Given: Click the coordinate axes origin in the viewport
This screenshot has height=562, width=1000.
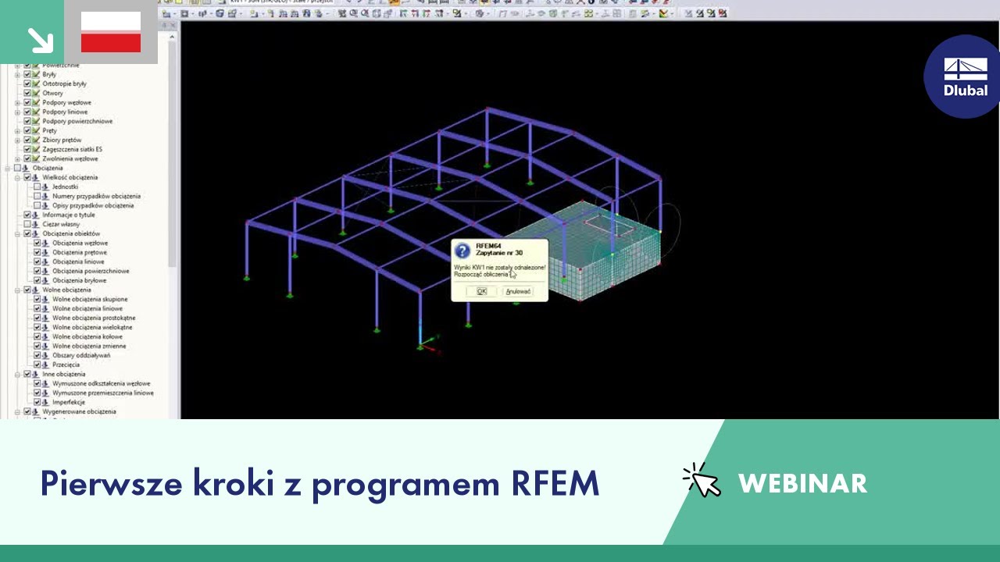Looking at the screenshot, I should coord(420,345).
